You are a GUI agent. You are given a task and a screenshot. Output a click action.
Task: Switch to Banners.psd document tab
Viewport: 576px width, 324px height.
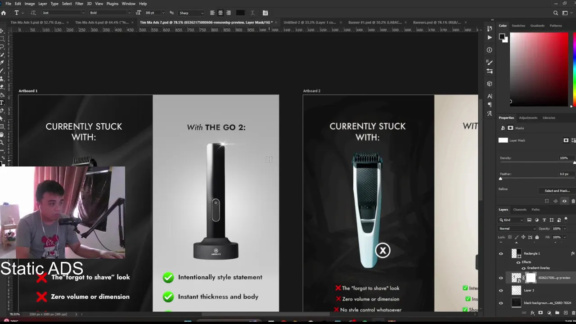tap(436, 22)
